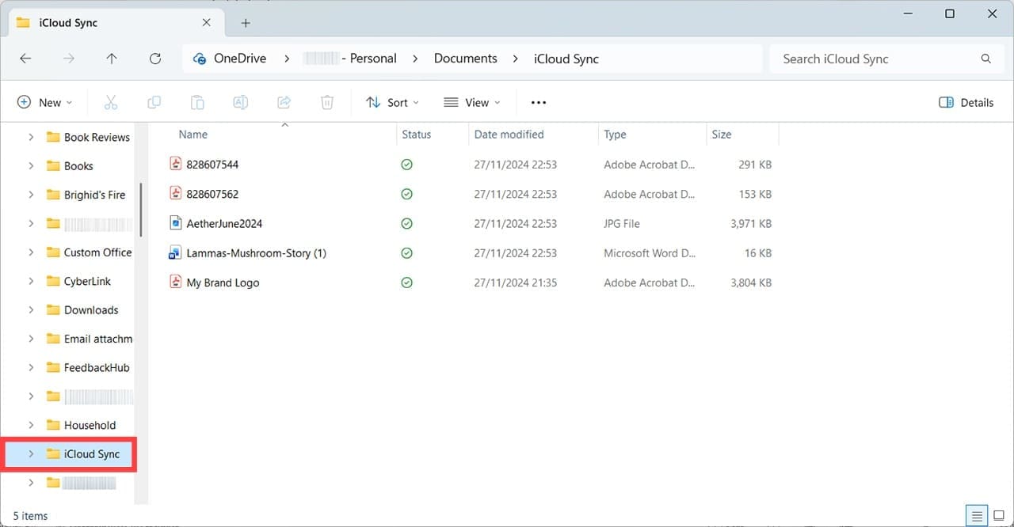Screen dimensions: 1014x527
Task: Click the Copy icon in toolbar
Action: pos(154,102)
